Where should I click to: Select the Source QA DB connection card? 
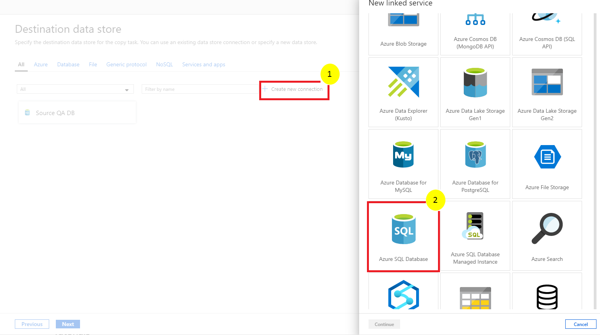(x=77, y=113)
